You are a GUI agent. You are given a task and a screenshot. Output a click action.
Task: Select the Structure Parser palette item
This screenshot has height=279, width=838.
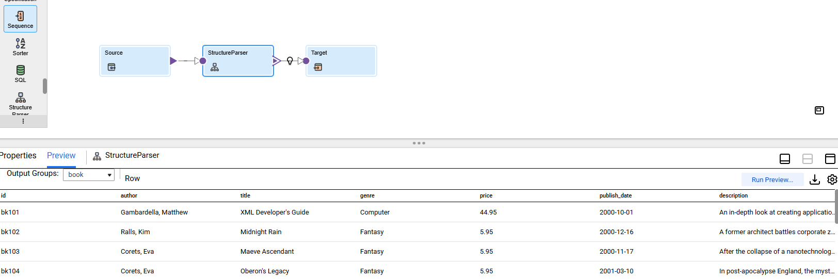click(x=20, y=103)
